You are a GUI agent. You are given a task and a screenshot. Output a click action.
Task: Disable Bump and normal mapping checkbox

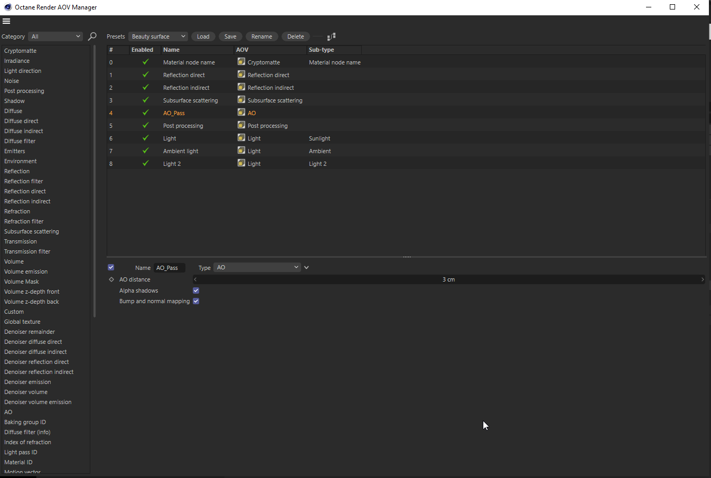pos(196,301)
